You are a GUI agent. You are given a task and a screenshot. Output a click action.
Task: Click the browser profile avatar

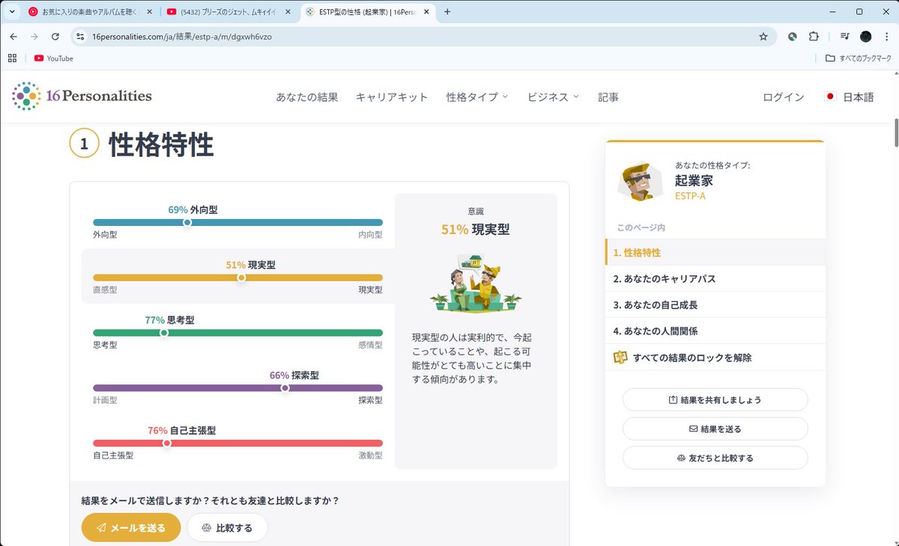tap(865, 35)
